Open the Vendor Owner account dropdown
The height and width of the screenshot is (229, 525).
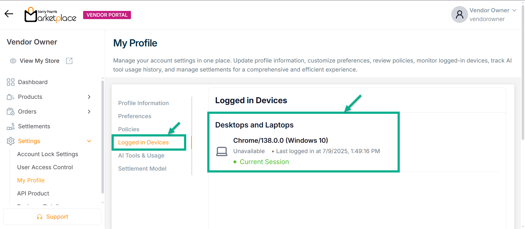pyautogui.click(x=514, y=10)
